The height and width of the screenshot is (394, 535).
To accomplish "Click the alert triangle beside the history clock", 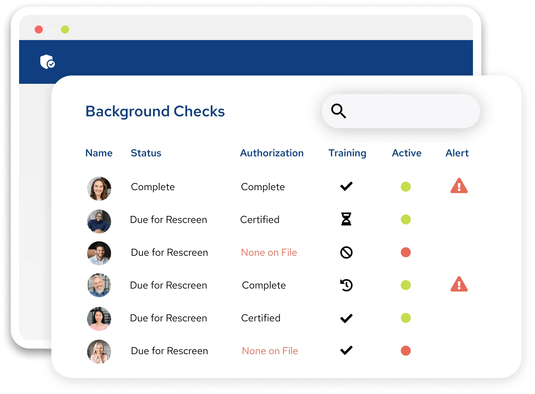I will point(459,284).
